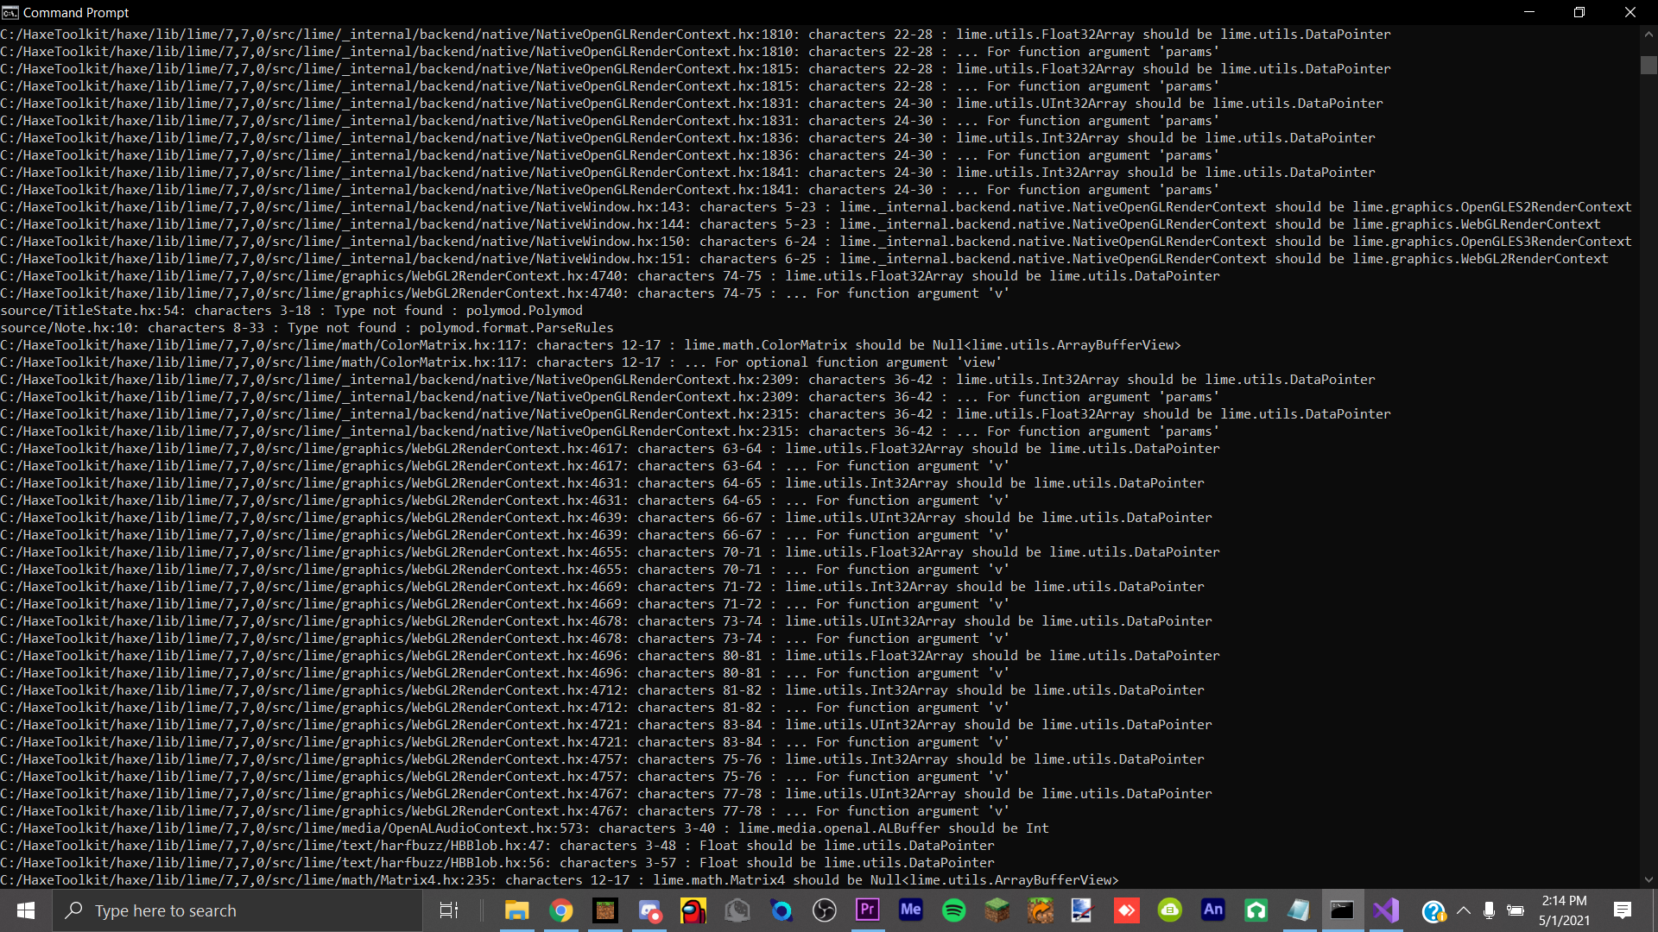Image resolution: width=1658 pixels, height=932 pixels.
Task: Toggle the microphone tray icon
Action: tap(1489, 910)
